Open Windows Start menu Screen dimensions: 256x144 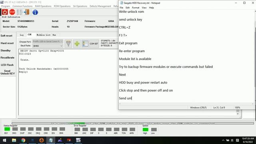click(4, 140)
